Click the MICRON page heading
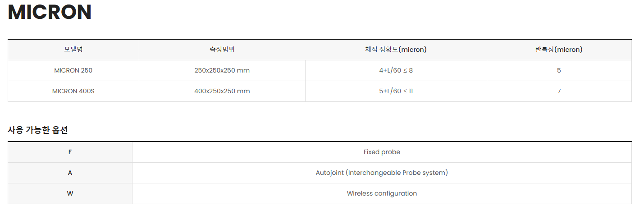Screen dimensions: 644x210 (50, 12)
